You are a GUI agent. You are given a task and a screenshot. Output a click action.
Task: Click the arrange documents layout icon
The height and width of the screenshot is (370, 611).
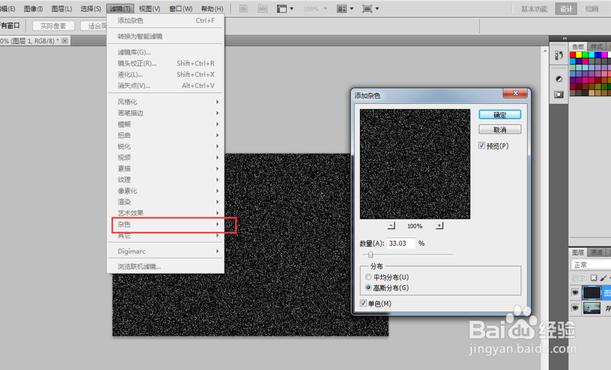coord(342,9)
